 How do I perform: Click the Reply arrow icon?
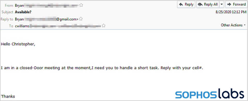click(x=181, y=4)
